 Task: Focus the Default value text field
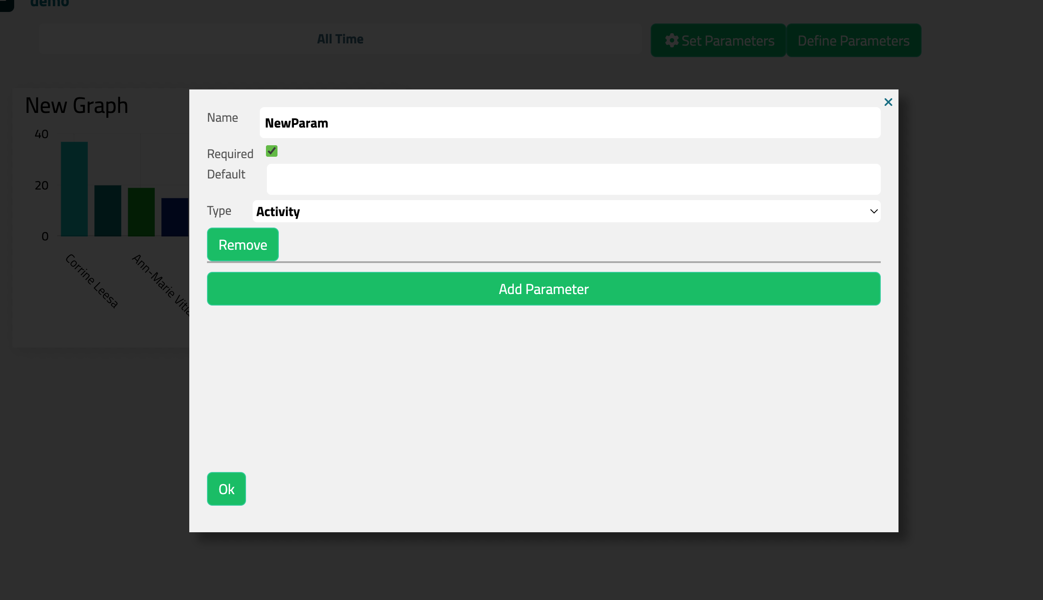coord(573,179)
